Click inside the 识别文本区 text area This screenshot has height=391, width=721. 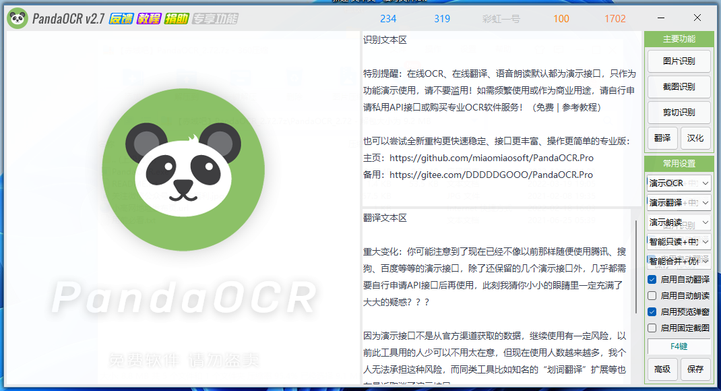coord(501,119)
